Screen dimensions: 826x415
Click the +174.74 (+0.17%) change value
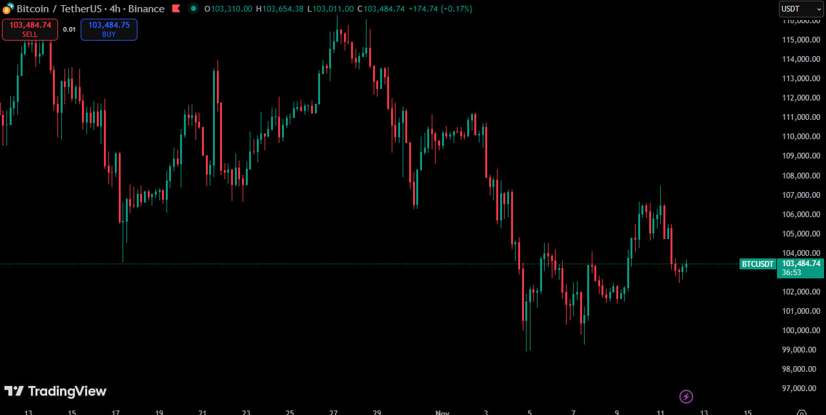(x=440, y=9)
